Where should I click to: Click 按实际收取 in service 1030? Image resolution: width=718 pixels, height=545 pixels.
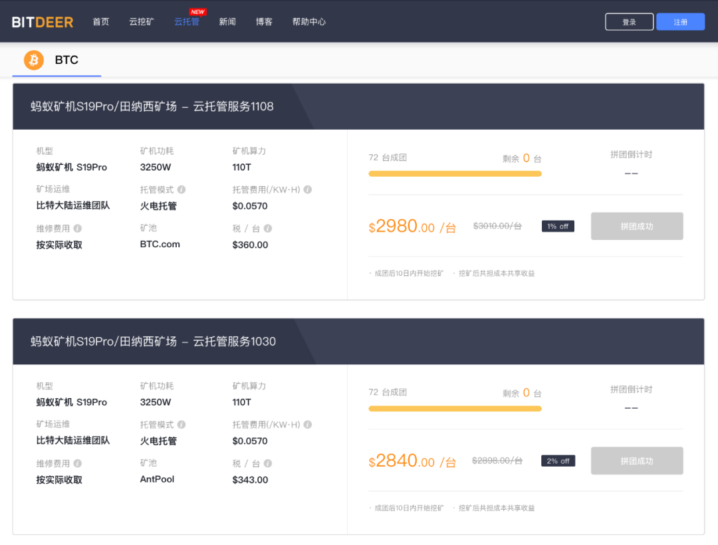[59, 480]
